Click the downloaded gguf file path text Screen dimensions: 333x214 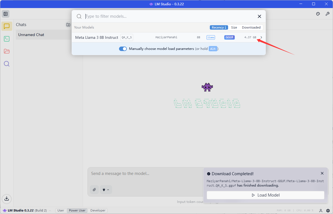tap(265, 183)
